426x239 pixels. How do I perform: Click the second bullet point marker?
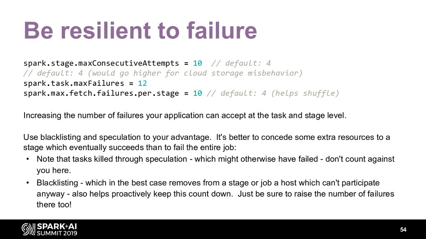point(28,183)
